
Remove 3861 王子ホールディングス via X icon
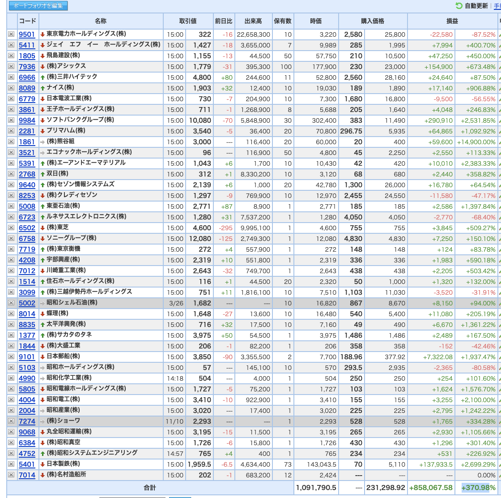(x=11, y=109)
